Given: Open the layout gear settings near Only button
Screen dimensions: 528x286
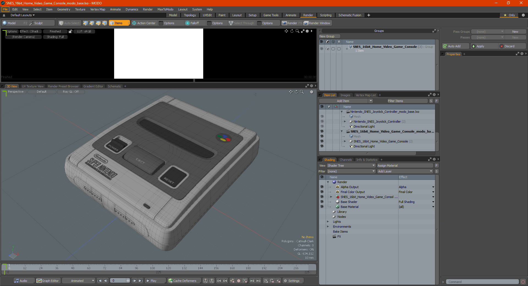Looking at the screenshot, I should point(523,15).
